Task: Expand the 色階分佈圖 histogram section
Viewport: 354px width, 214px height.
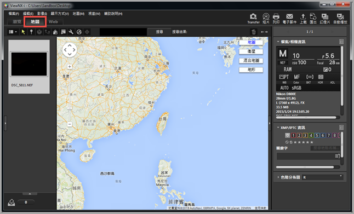Action: click(278, 177)
